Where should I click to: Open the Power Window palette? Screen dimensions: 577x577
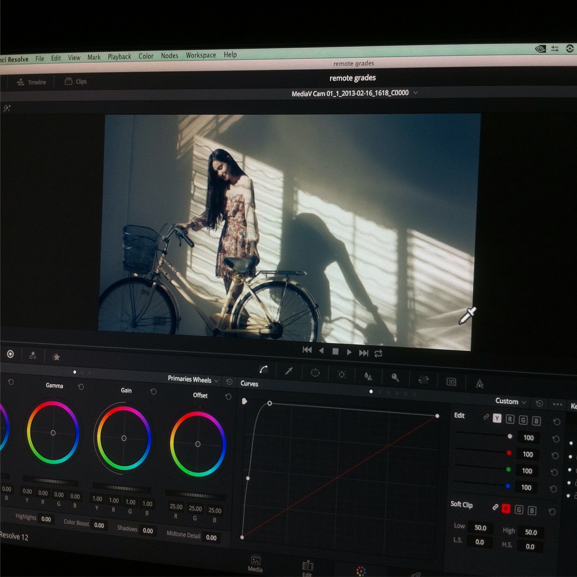point(316,373)
